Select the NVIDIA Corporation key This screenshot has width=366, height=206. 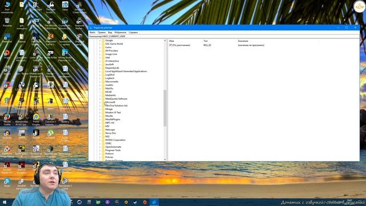point(116,140)
